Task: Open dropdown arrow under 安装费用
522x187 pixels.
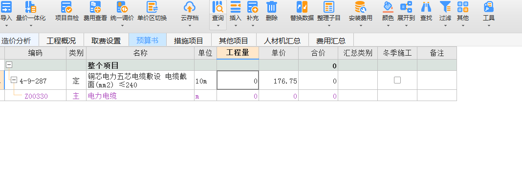Action: point(361,25)
